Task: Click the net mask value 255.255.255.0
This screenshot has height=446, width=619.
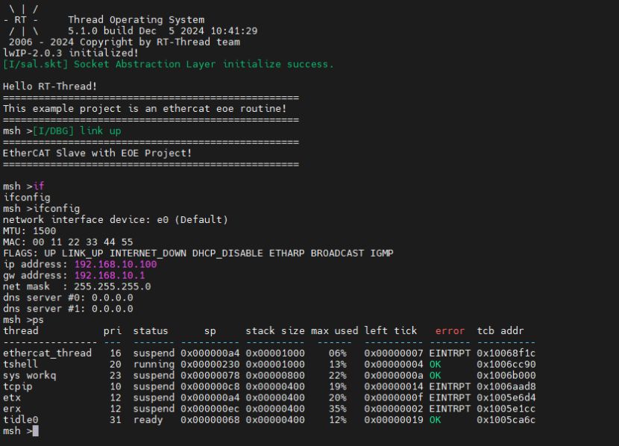Action: (x=101, y=286)
